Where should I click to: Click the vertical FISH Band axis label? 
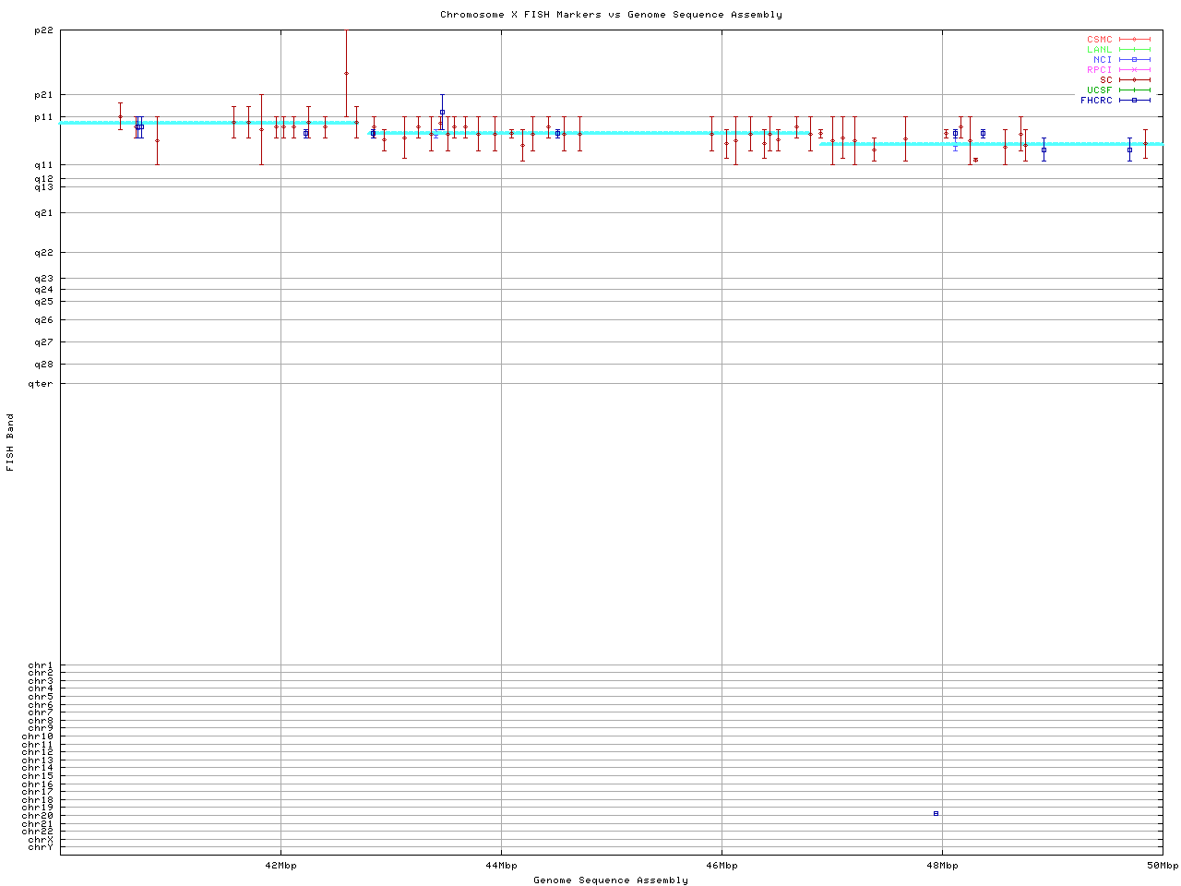tap(10, 442)
